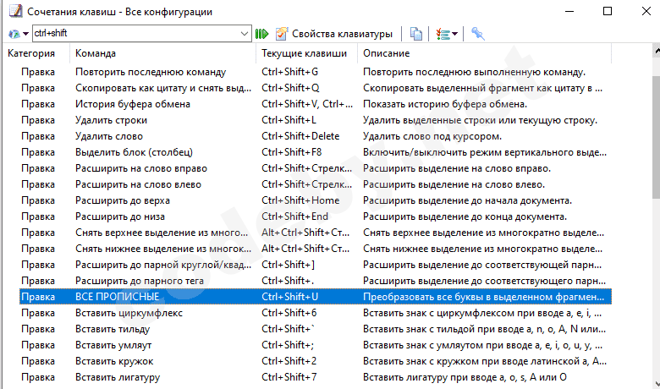The width and height of the screenshot is (660, 389).
Task: Click the ctrl+shift search input field
Action: 140,34
